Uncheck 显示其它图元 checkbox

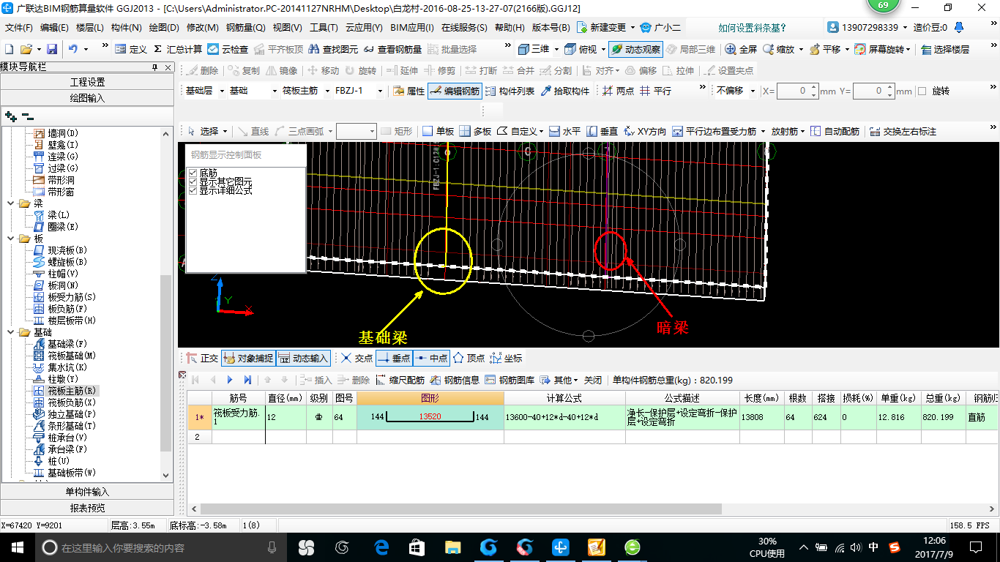[193, 181]
